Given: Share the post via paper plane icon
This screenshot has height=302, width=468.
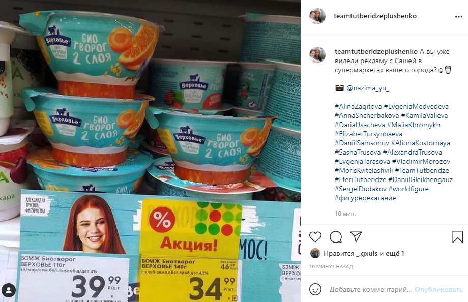Looking at the screenshot, I should [356, 236].
